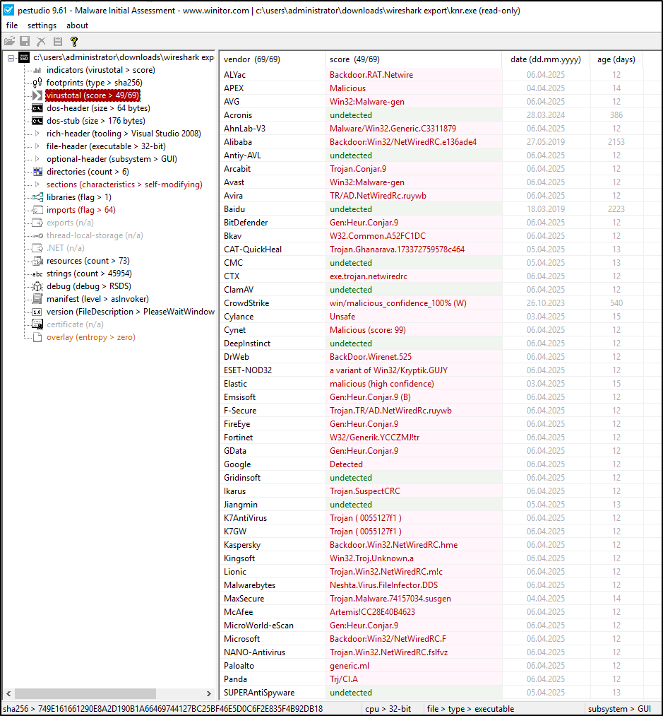
Task: Click the imports node icon
Action: tap(37, 210)
